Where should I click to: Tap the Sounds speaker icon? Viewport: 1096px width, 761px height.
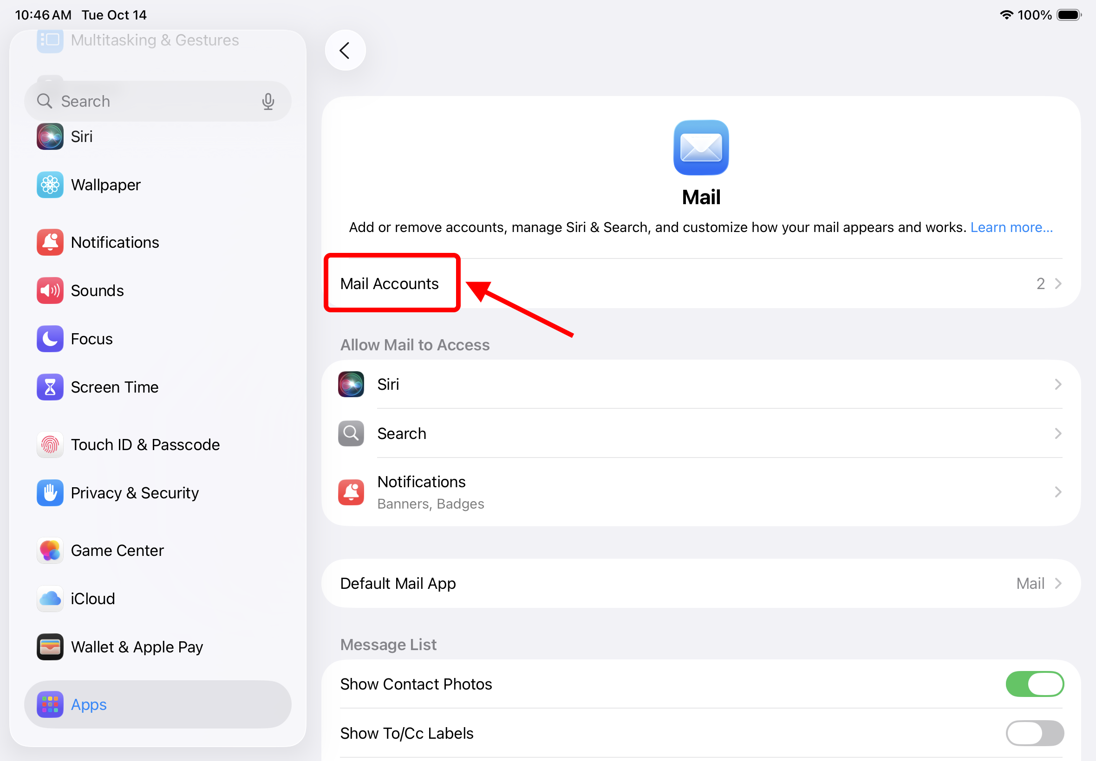click(x=50, y=290)
